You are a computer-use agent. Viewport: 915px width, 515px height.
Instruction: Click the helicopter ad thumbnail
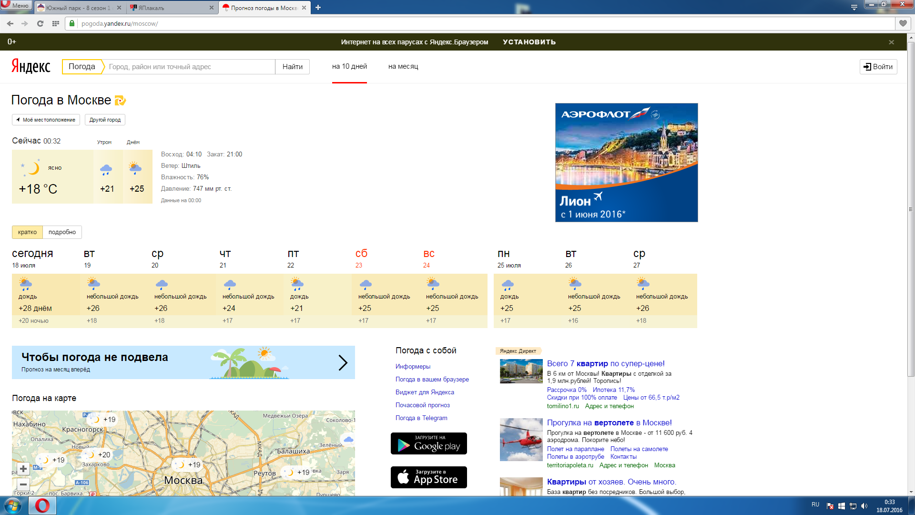click(521, 440)
